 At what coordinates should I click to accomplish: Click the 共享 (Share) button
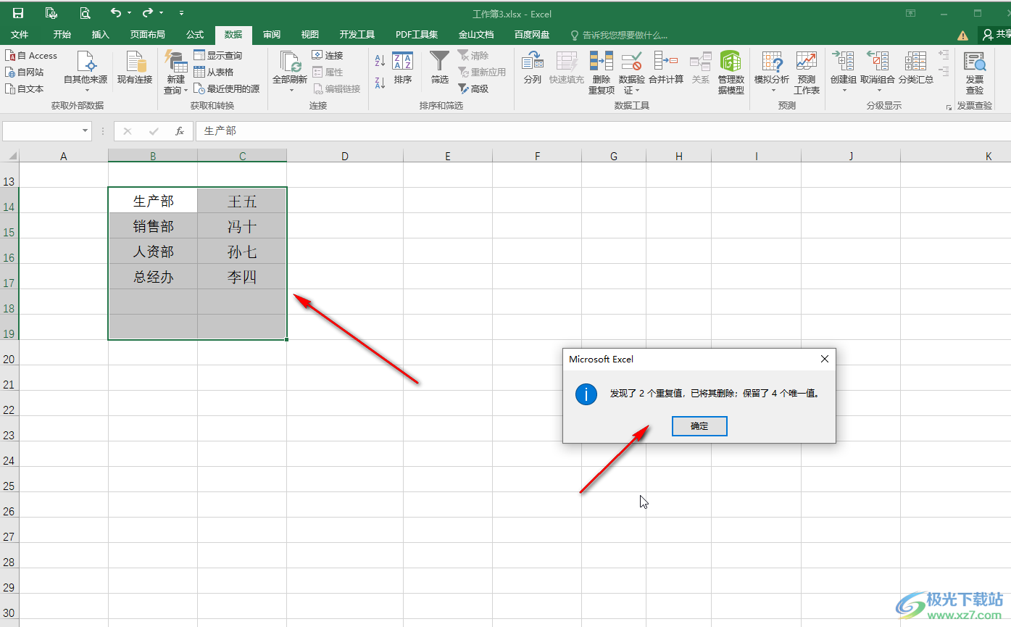coord(997,34)
